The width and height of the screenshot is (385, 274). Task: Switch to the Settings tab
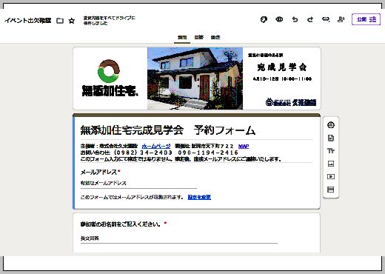click(x=215, y=37)
